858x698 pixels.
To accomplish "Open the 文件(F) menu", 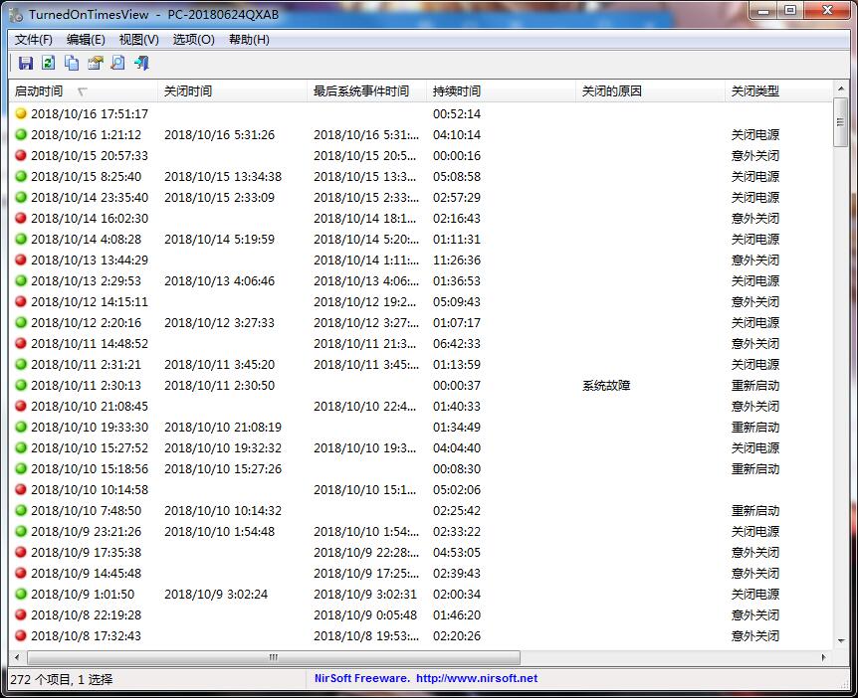I will 34,40.
